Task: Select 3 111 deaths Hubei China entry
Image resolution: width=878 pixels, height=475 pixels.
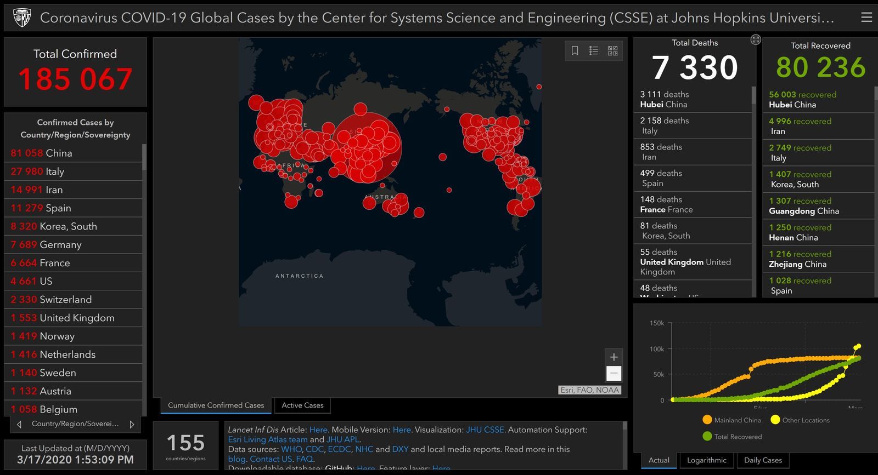Action: pos(694,99)
